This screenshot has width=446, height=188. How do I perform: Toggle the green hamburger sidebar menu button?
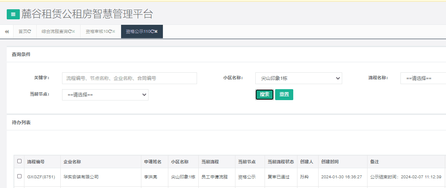[13, 14]
